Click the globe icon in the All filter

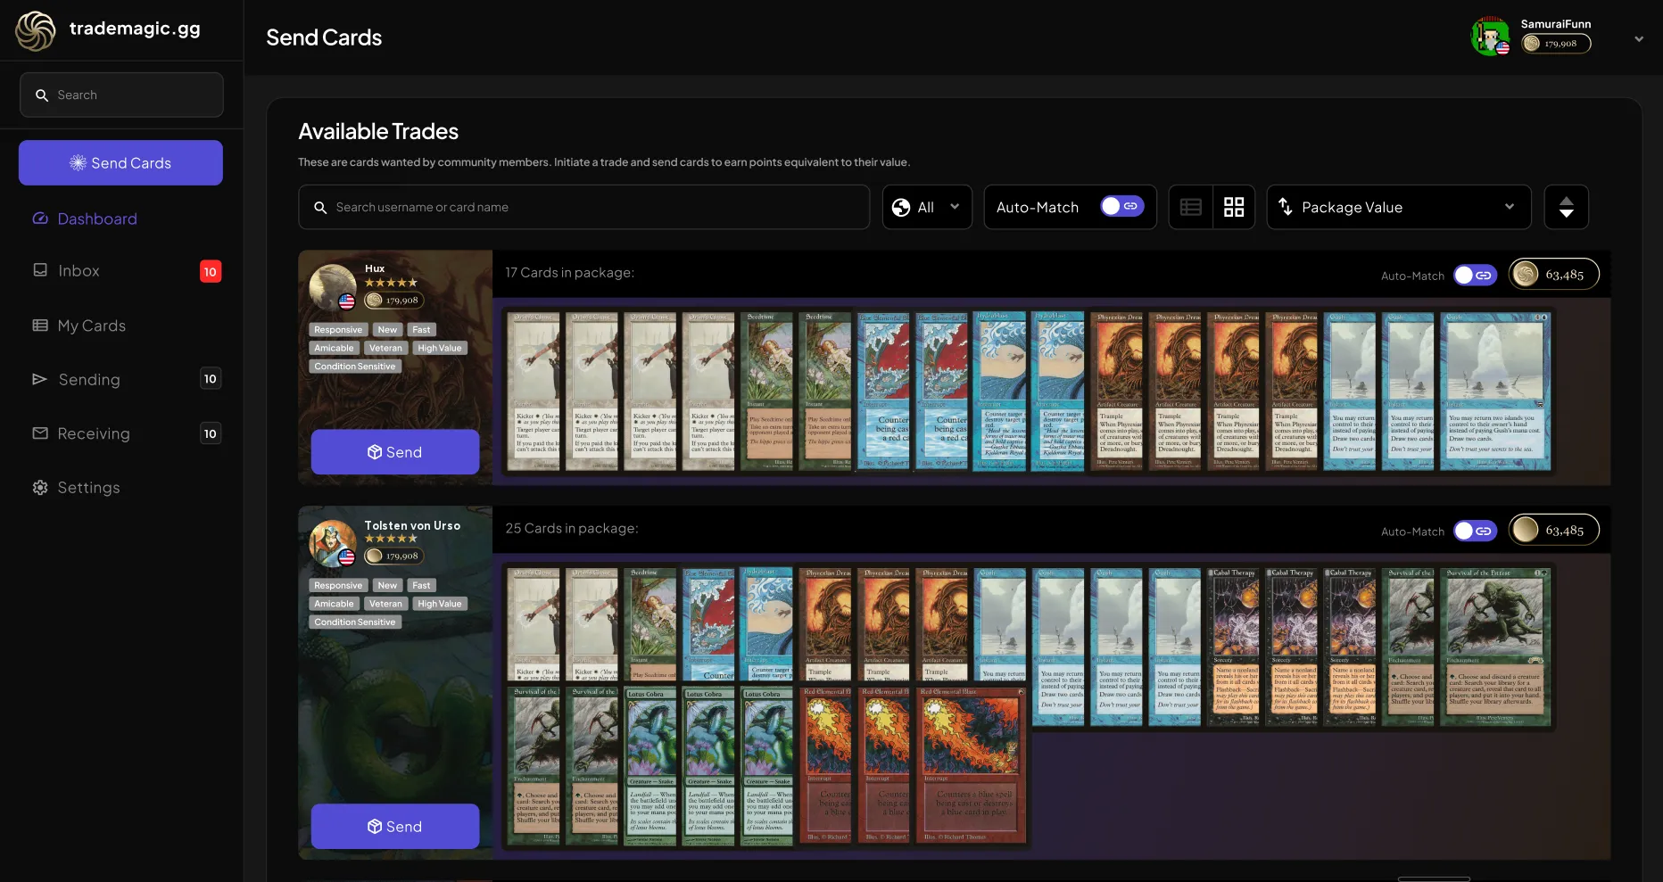pyautogui.click(x=902, y=207)
